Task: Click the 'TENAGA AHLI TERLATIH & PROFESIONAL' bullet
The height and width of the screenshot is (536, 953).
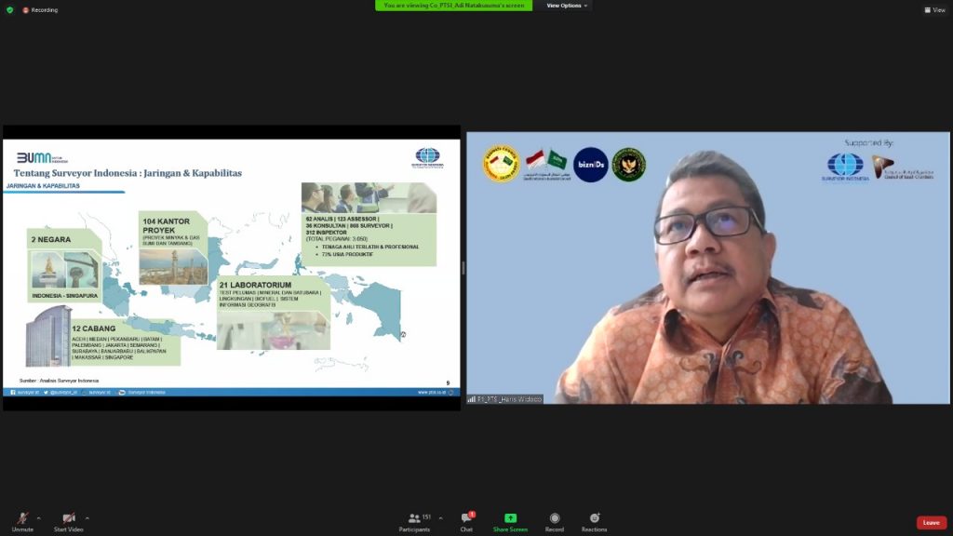Action: 370,247
